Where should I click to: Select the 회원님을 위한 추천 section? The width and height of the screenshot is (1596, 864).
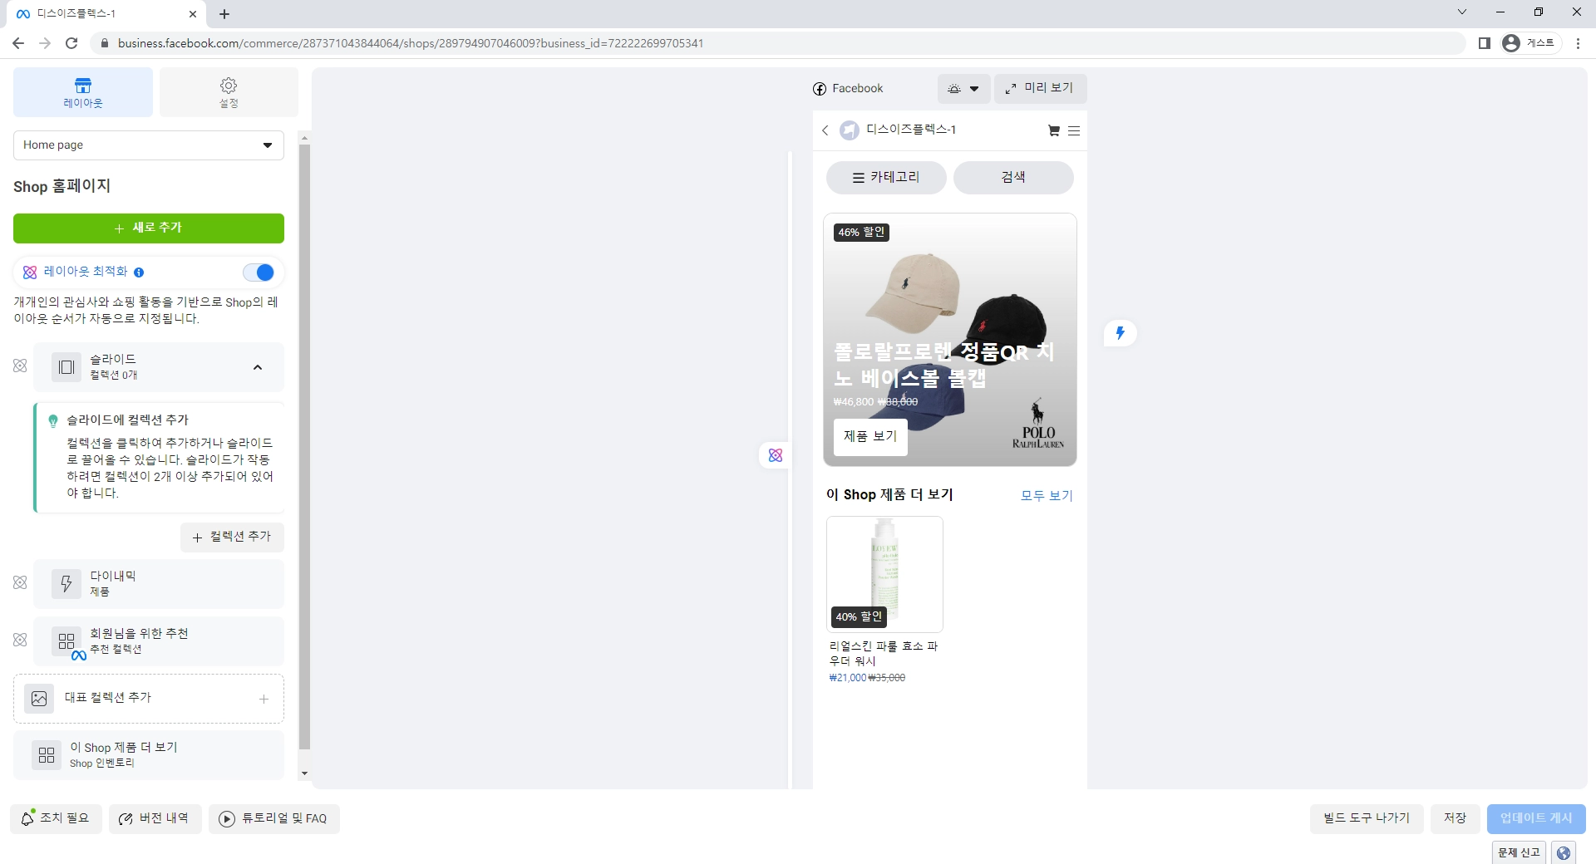159,641
